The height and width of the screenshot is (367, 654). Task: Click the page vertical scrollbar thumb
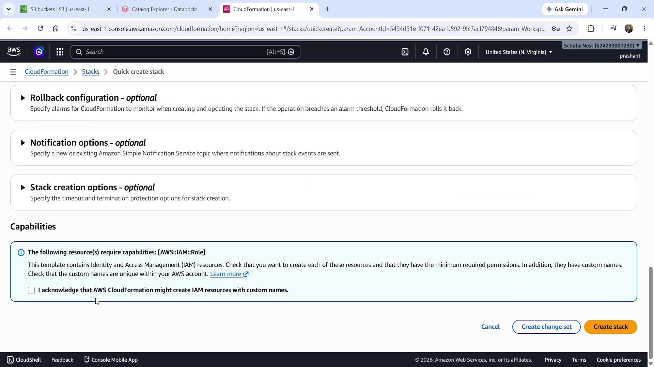coord(651,313)
